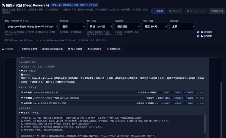Click the research log panel scrollbar
226x138 pixels.
221,109
